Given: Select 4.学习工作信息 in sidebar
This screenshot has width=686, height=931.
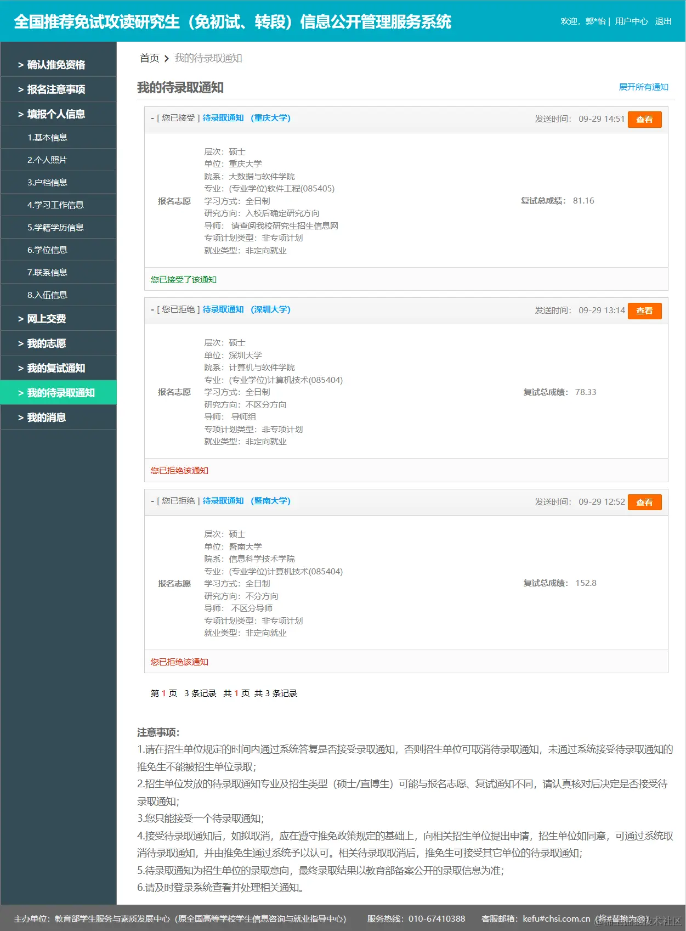Looking at the screenshot, I should (58, 205).
